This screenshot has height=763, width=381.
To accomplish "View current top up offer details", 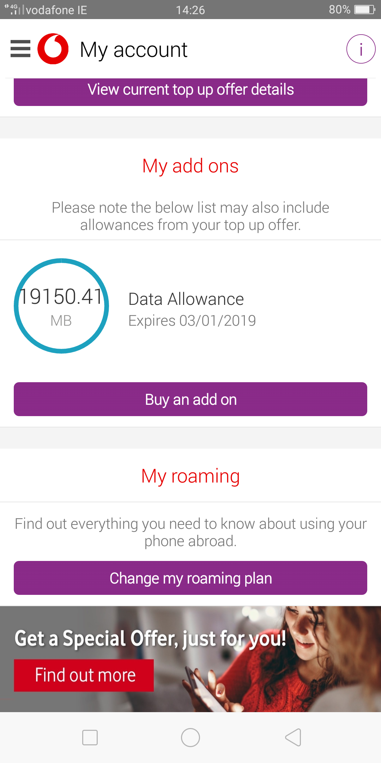I will (x=190, y=90).
